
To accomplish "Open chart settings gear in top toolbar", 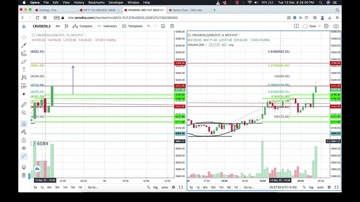I will [326, 26].
